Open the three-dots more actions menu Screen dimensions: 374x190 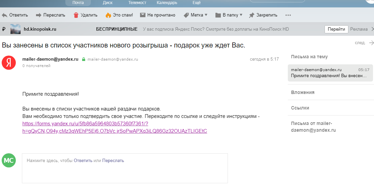(288, 15)
